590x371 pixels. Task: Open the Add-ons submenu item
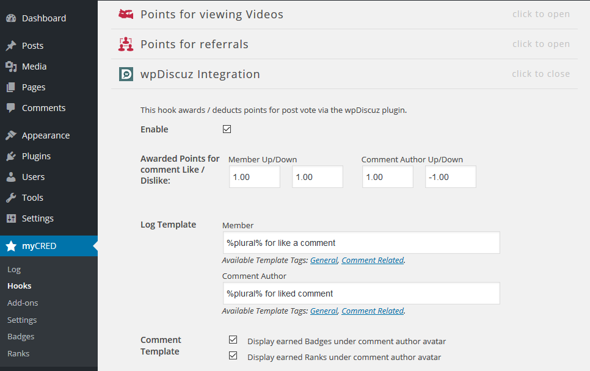tap(22, 303)
